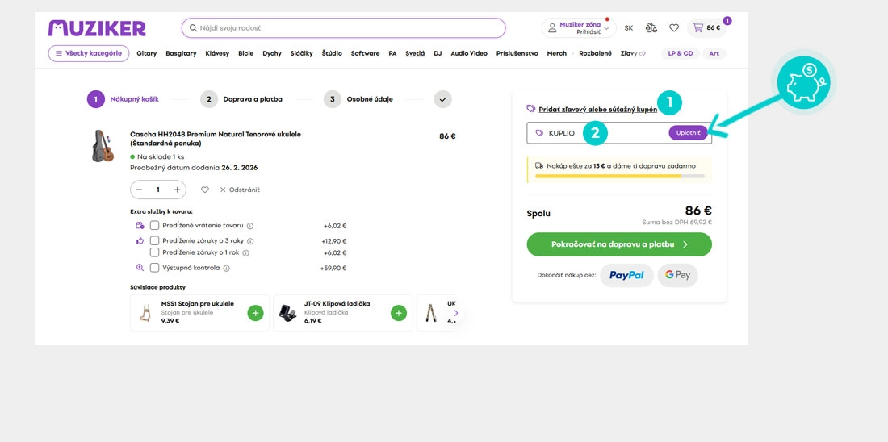888x442 pixels.
Task: Click the coupon tag icon beside Pridať zľavový
Action: (530, 109)
